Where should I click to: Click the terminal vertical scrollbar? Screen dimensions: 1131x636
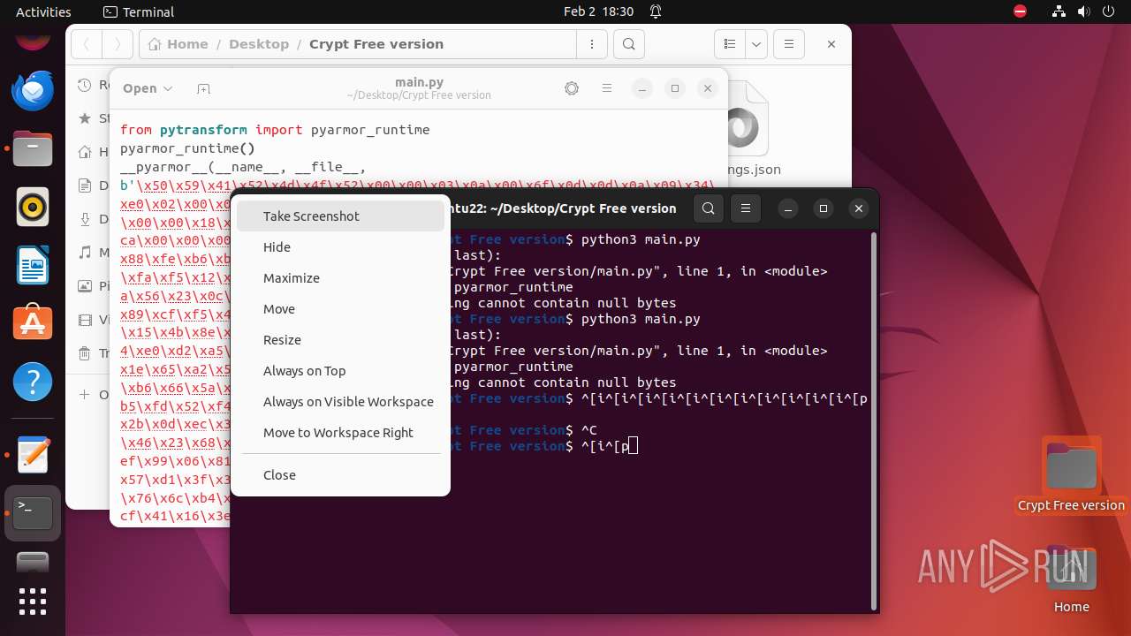[x=875, y=420]
